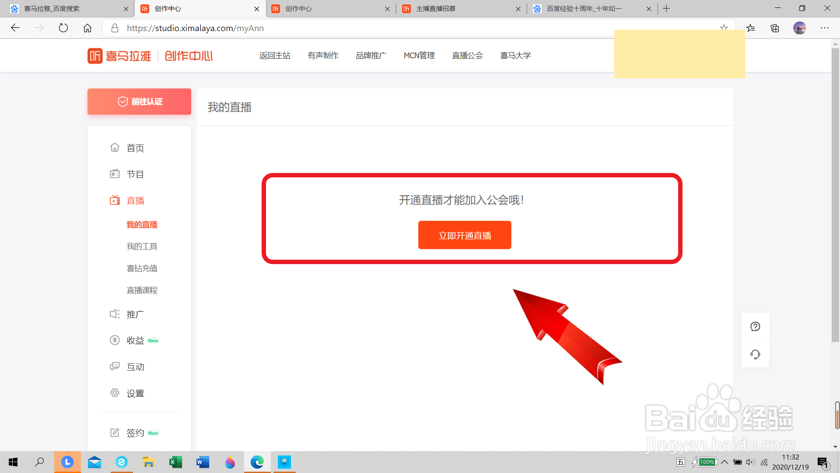Screen dimensions: 840x473
Task: Toggle the 五 input method indicator
Action: click(x=681, y=462)
